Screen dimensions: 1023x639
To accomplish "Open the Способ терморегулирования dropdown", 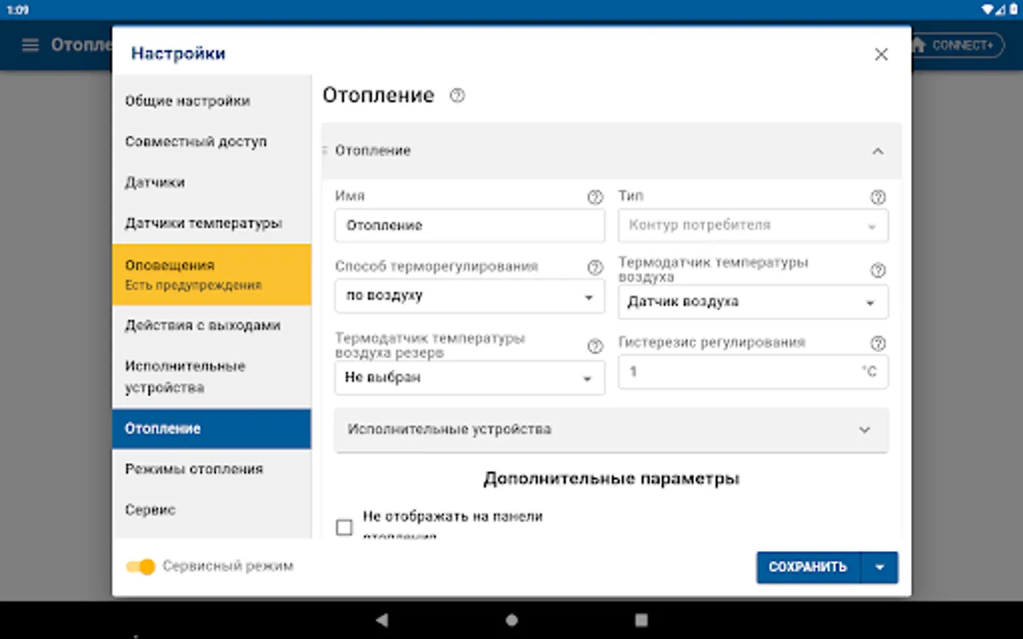I will coord(470,296).
